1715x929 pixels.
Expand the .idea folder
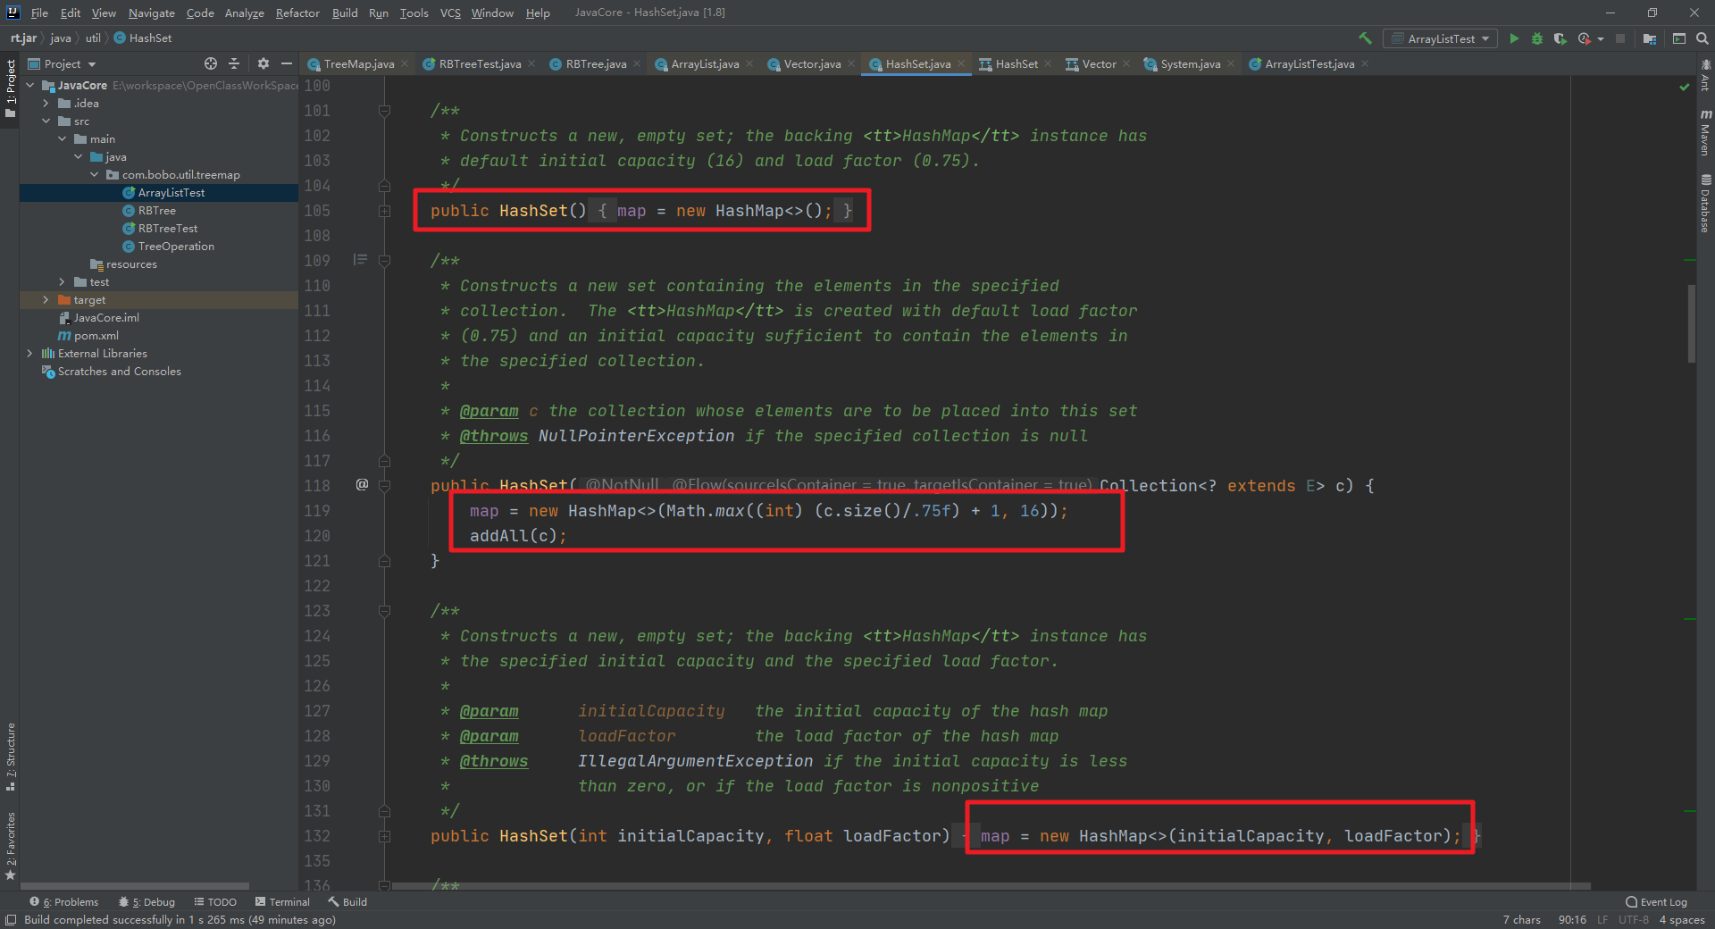coord(46,103)
